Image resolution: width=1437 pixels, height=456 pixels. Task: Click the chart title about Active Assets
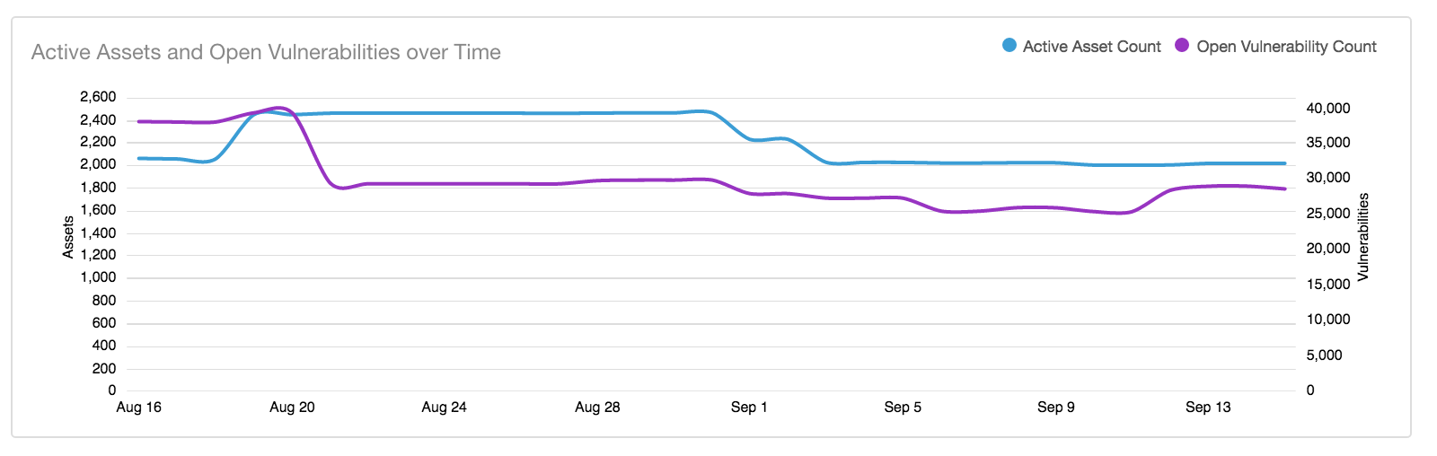(x=266, y=52)
